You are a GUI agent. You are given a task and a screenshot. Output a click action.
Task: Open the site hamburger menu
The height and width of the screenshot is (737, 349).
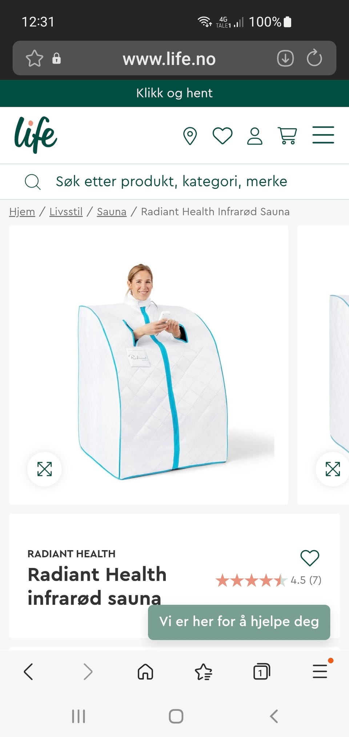[323, 135]
